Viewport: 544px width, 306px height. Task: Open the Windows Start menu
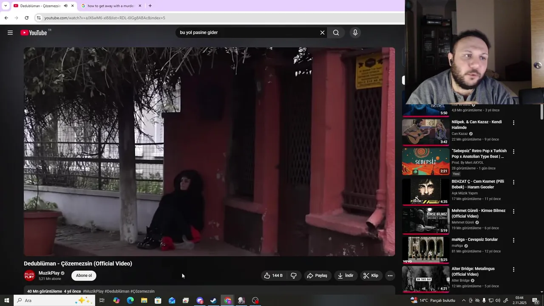tap(6, 300)
